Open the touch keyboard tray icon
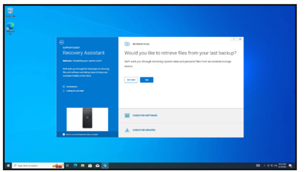This screenshot has width=308, height=172. click(x=258, y=166)
